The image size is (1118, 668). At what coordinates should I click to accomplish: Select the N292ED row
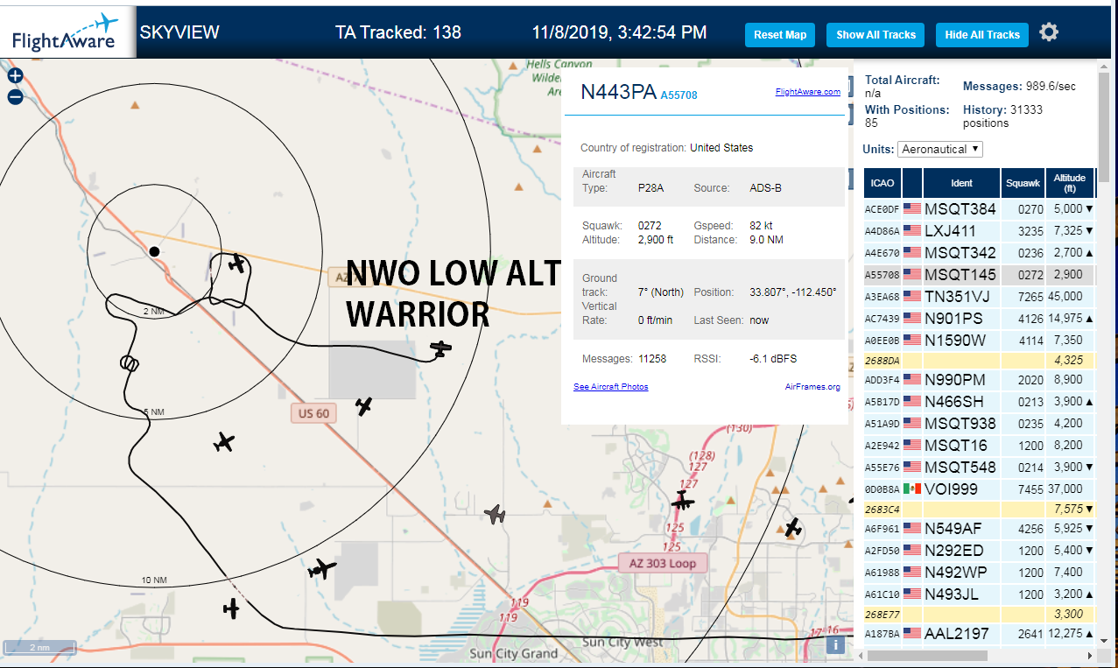pyautogui.click(x=979, y=550)
